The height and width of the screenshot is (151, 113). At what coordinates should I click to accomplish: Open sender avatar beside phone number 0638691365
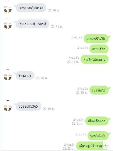[x=8, y=108]
